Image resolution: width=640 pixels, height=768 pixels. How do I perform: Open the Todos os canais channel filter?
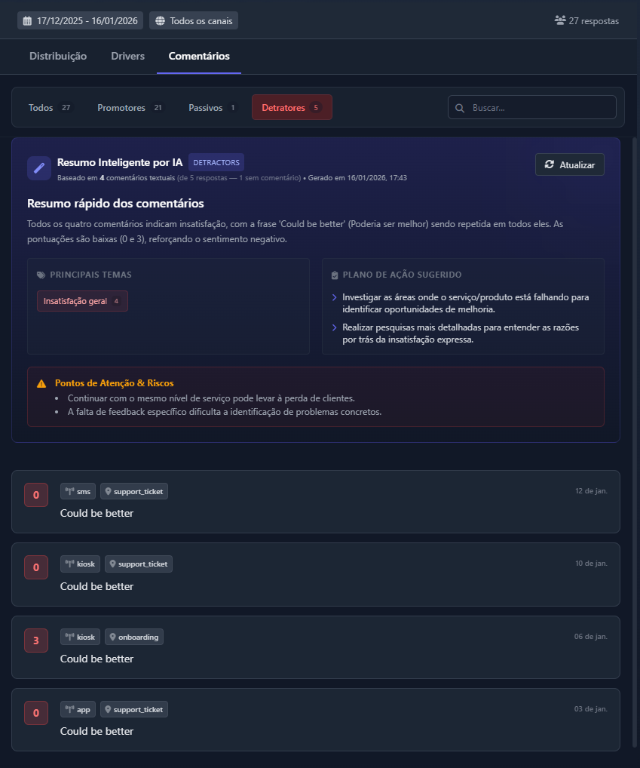point(194,20)
